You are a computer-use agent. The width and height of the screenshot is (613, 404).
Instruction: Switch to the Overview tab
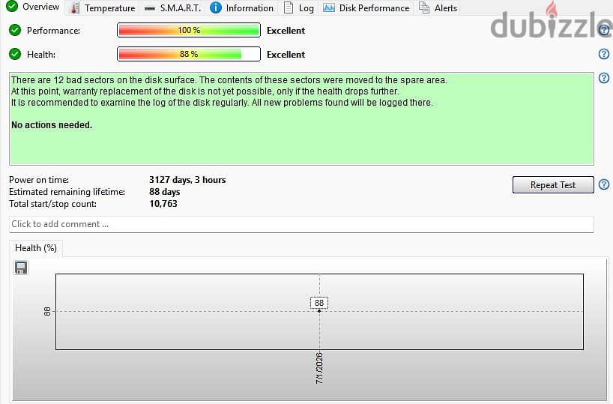point(33,7)
